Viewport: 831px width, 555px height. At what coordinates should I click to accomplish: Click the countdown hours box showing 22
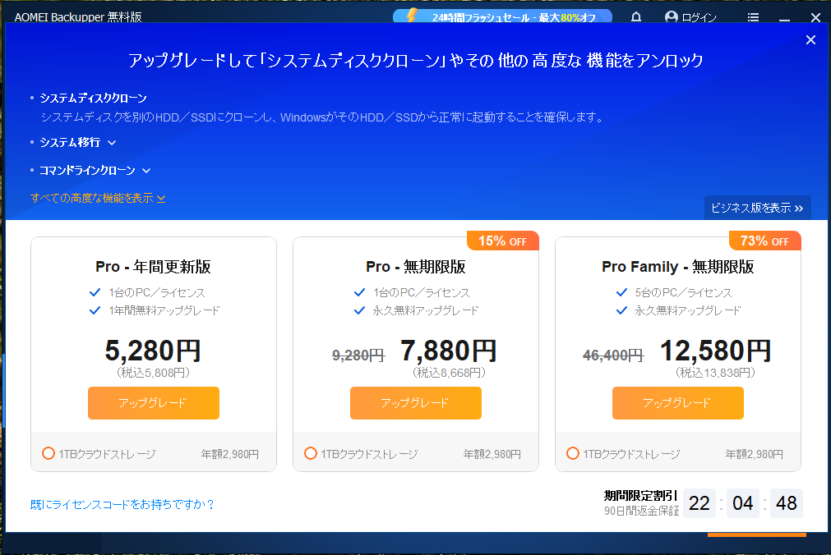tap(699, 503)
